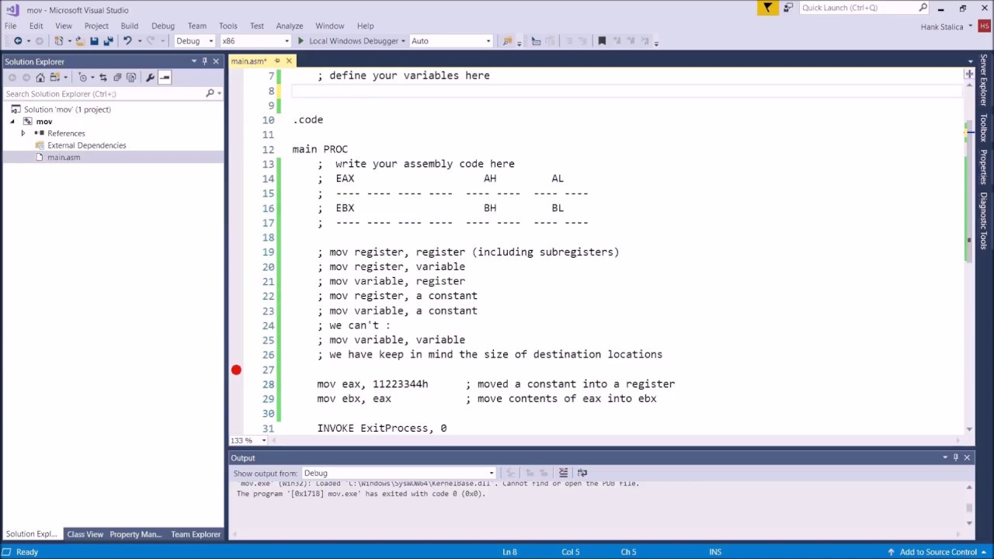Pin the main.asm tab
The width and height of the screenshot is (994, 559).
point(277,61)
